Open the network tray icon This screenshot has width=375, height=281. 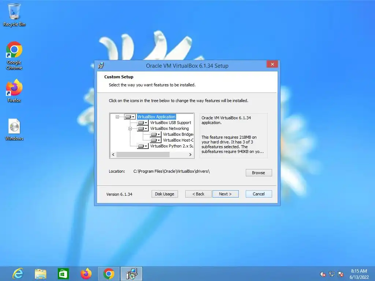click(x=332, y=274)
